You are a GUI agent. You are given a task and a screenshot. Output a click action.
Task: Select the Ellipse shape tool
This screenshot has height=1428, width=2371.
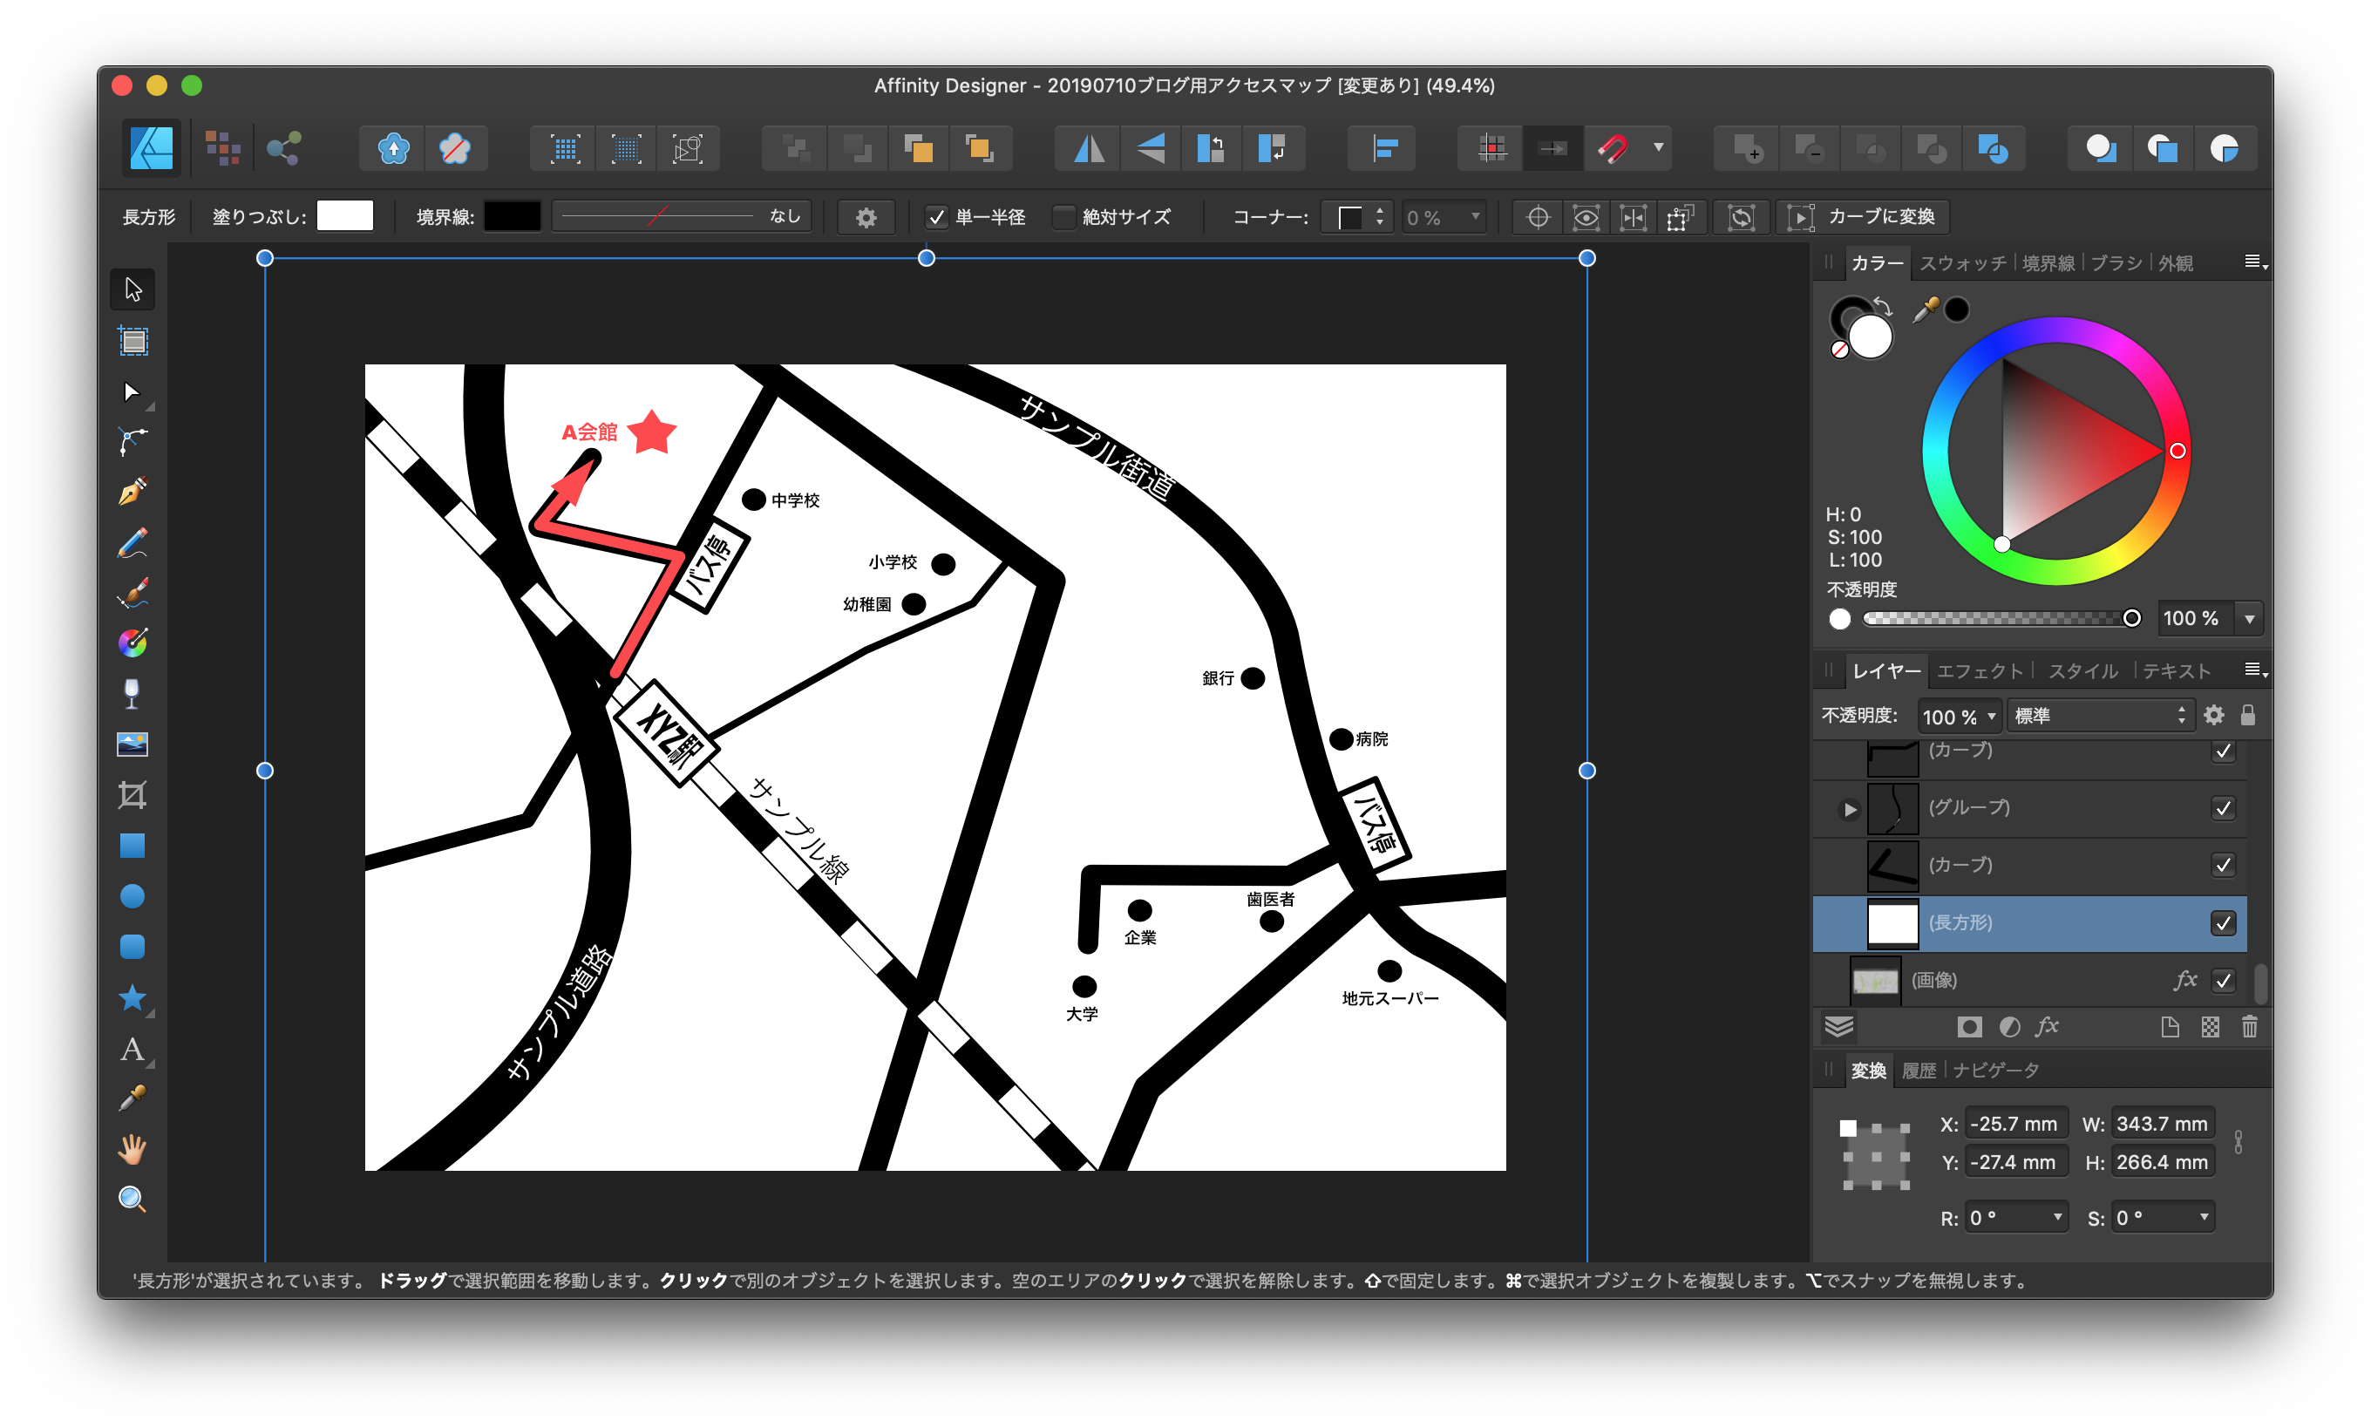132,897
